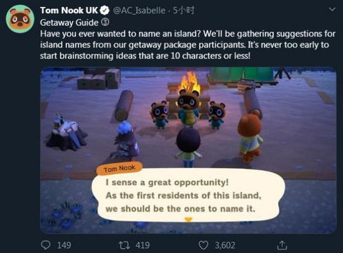
Task: Click the 149 replies count
Action: click(64, 245)
